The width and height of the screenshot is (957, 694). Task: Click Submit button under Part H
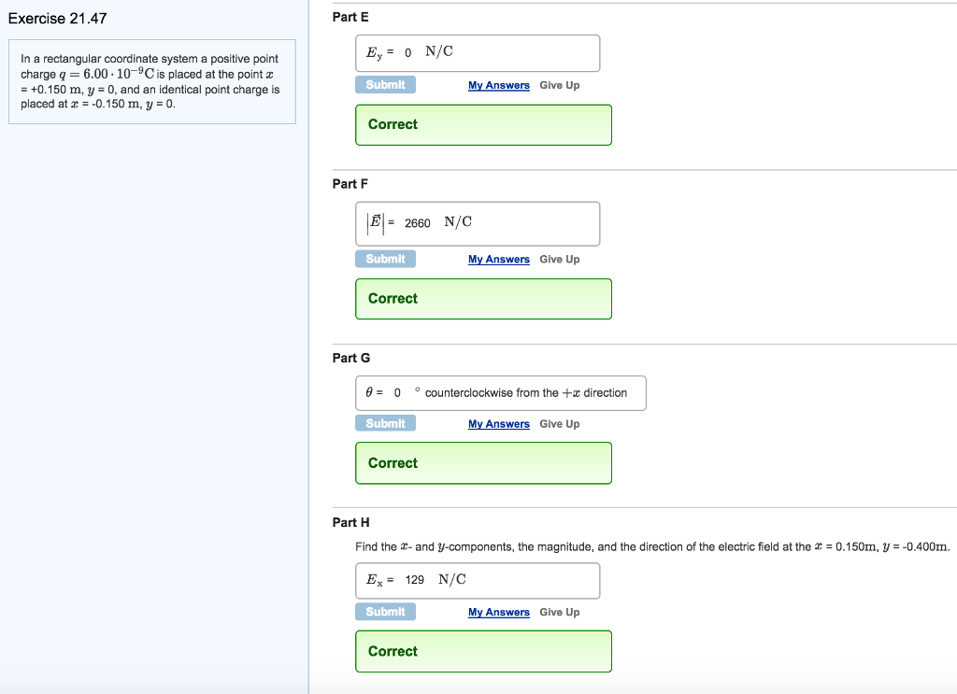coord(385,612)
